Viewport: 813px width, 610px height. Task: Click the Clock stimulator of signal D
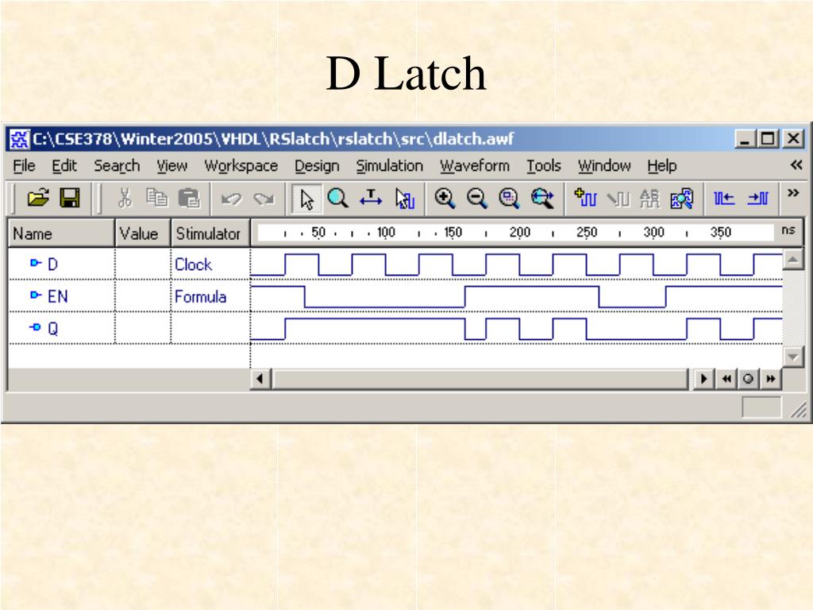click(193, 264)
